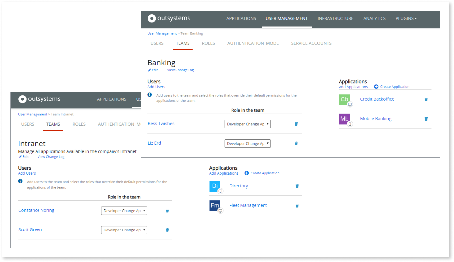The width and height of the screenshot is (454, 262).
Task: Click Edit link under Banking title
Action: [x=153, y=70]
